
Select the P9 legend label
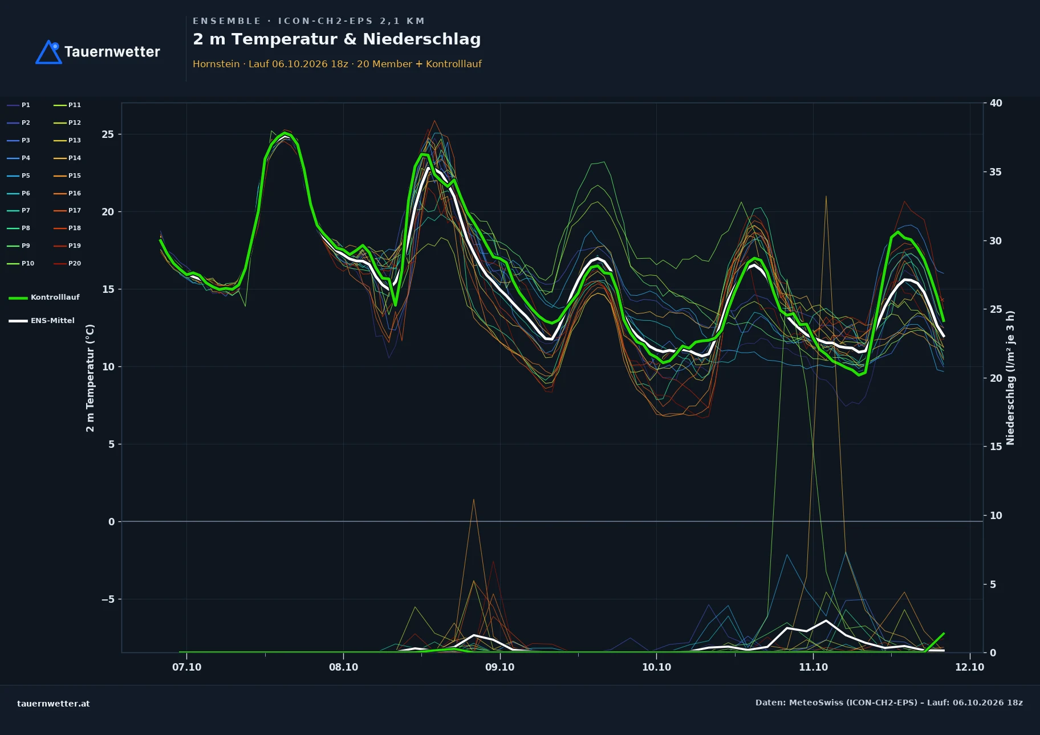(26, 246)
